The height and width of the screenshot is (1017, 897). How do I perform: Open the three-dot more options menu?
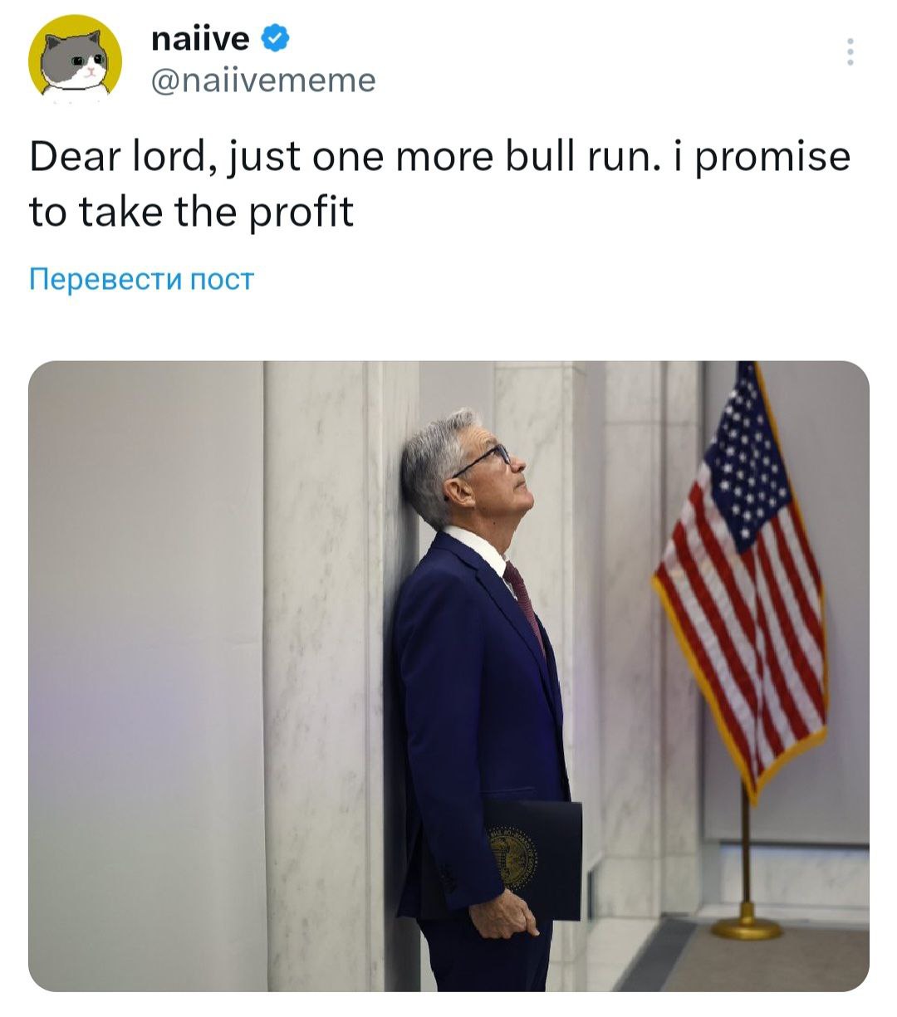pos(849,52)
